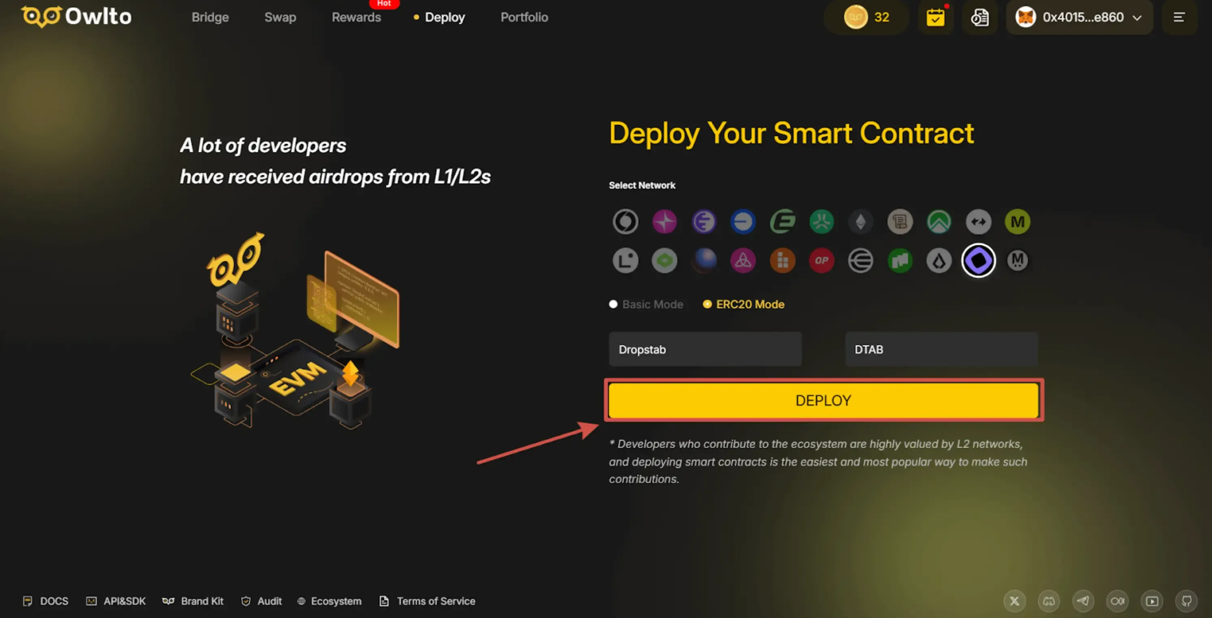
Task: Open the transaction history icon
Action: click(979, 17)
